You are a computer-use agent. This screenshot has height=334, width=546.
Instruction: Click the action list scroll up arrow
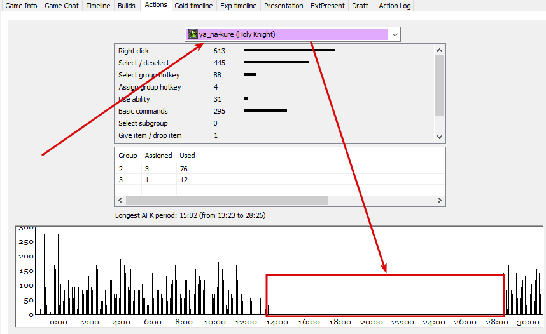tap(440, 50)
